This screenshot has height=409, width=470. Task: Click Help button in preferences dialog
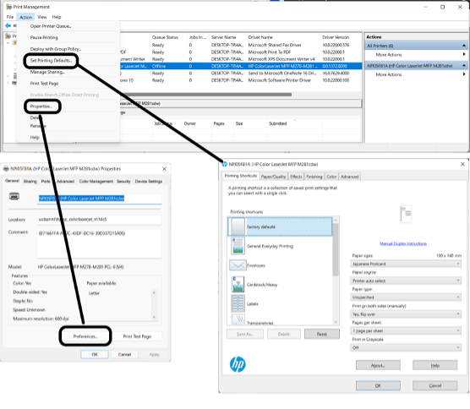click(435, 365)
